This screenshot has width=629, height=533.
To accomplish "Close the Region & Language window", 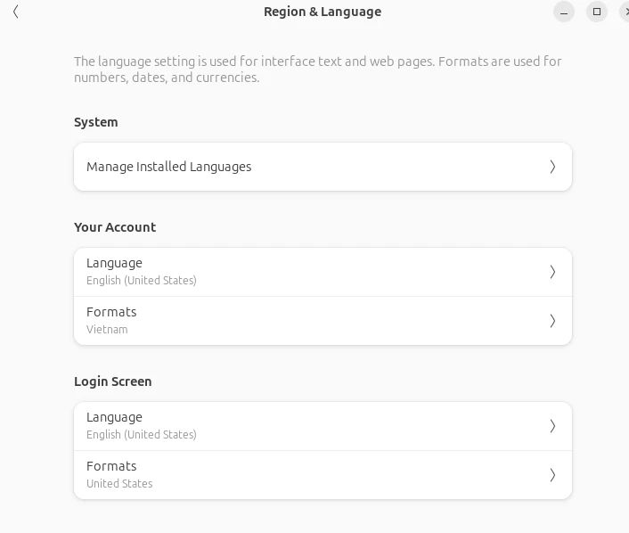I will click(625, 12).
